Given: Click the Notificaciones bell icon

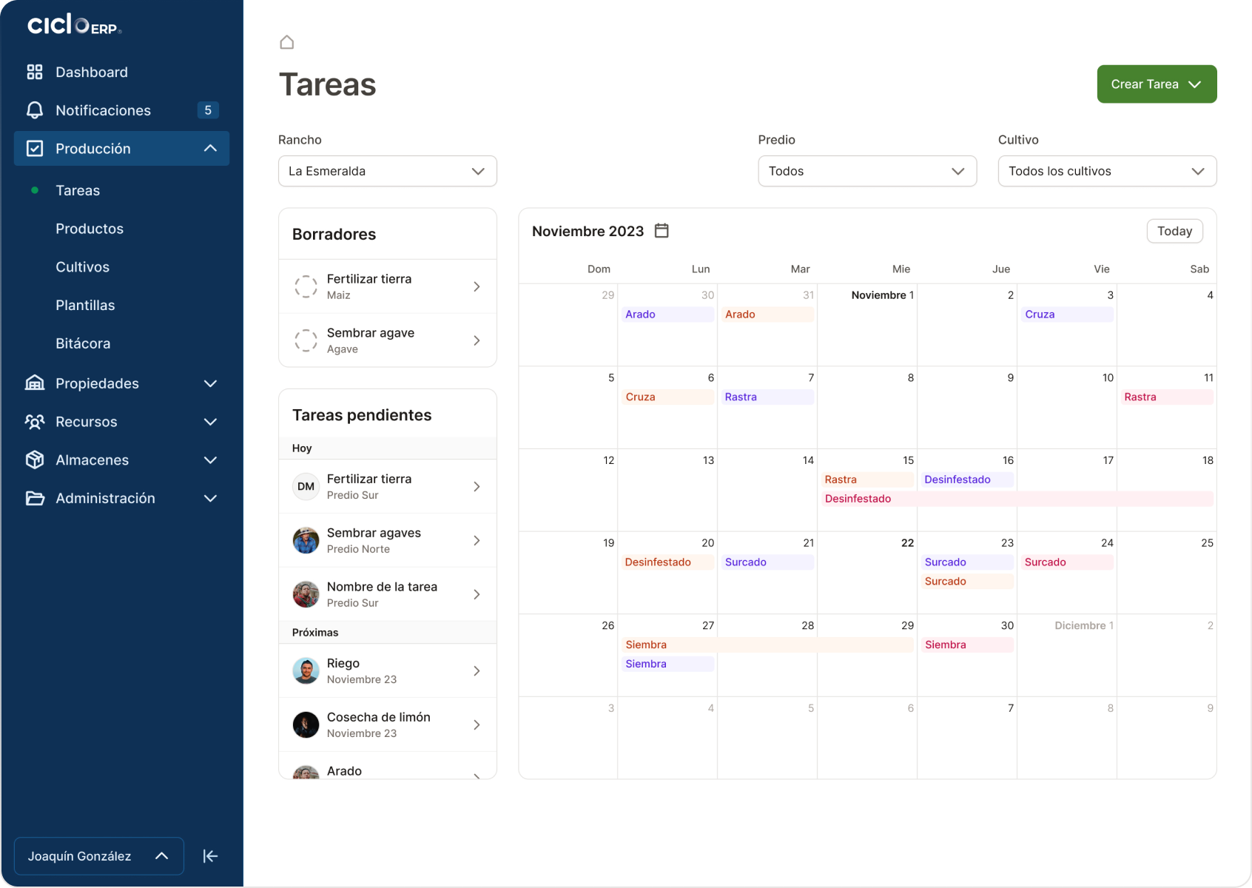Looking at the screenshot, I should click(35, 110).
